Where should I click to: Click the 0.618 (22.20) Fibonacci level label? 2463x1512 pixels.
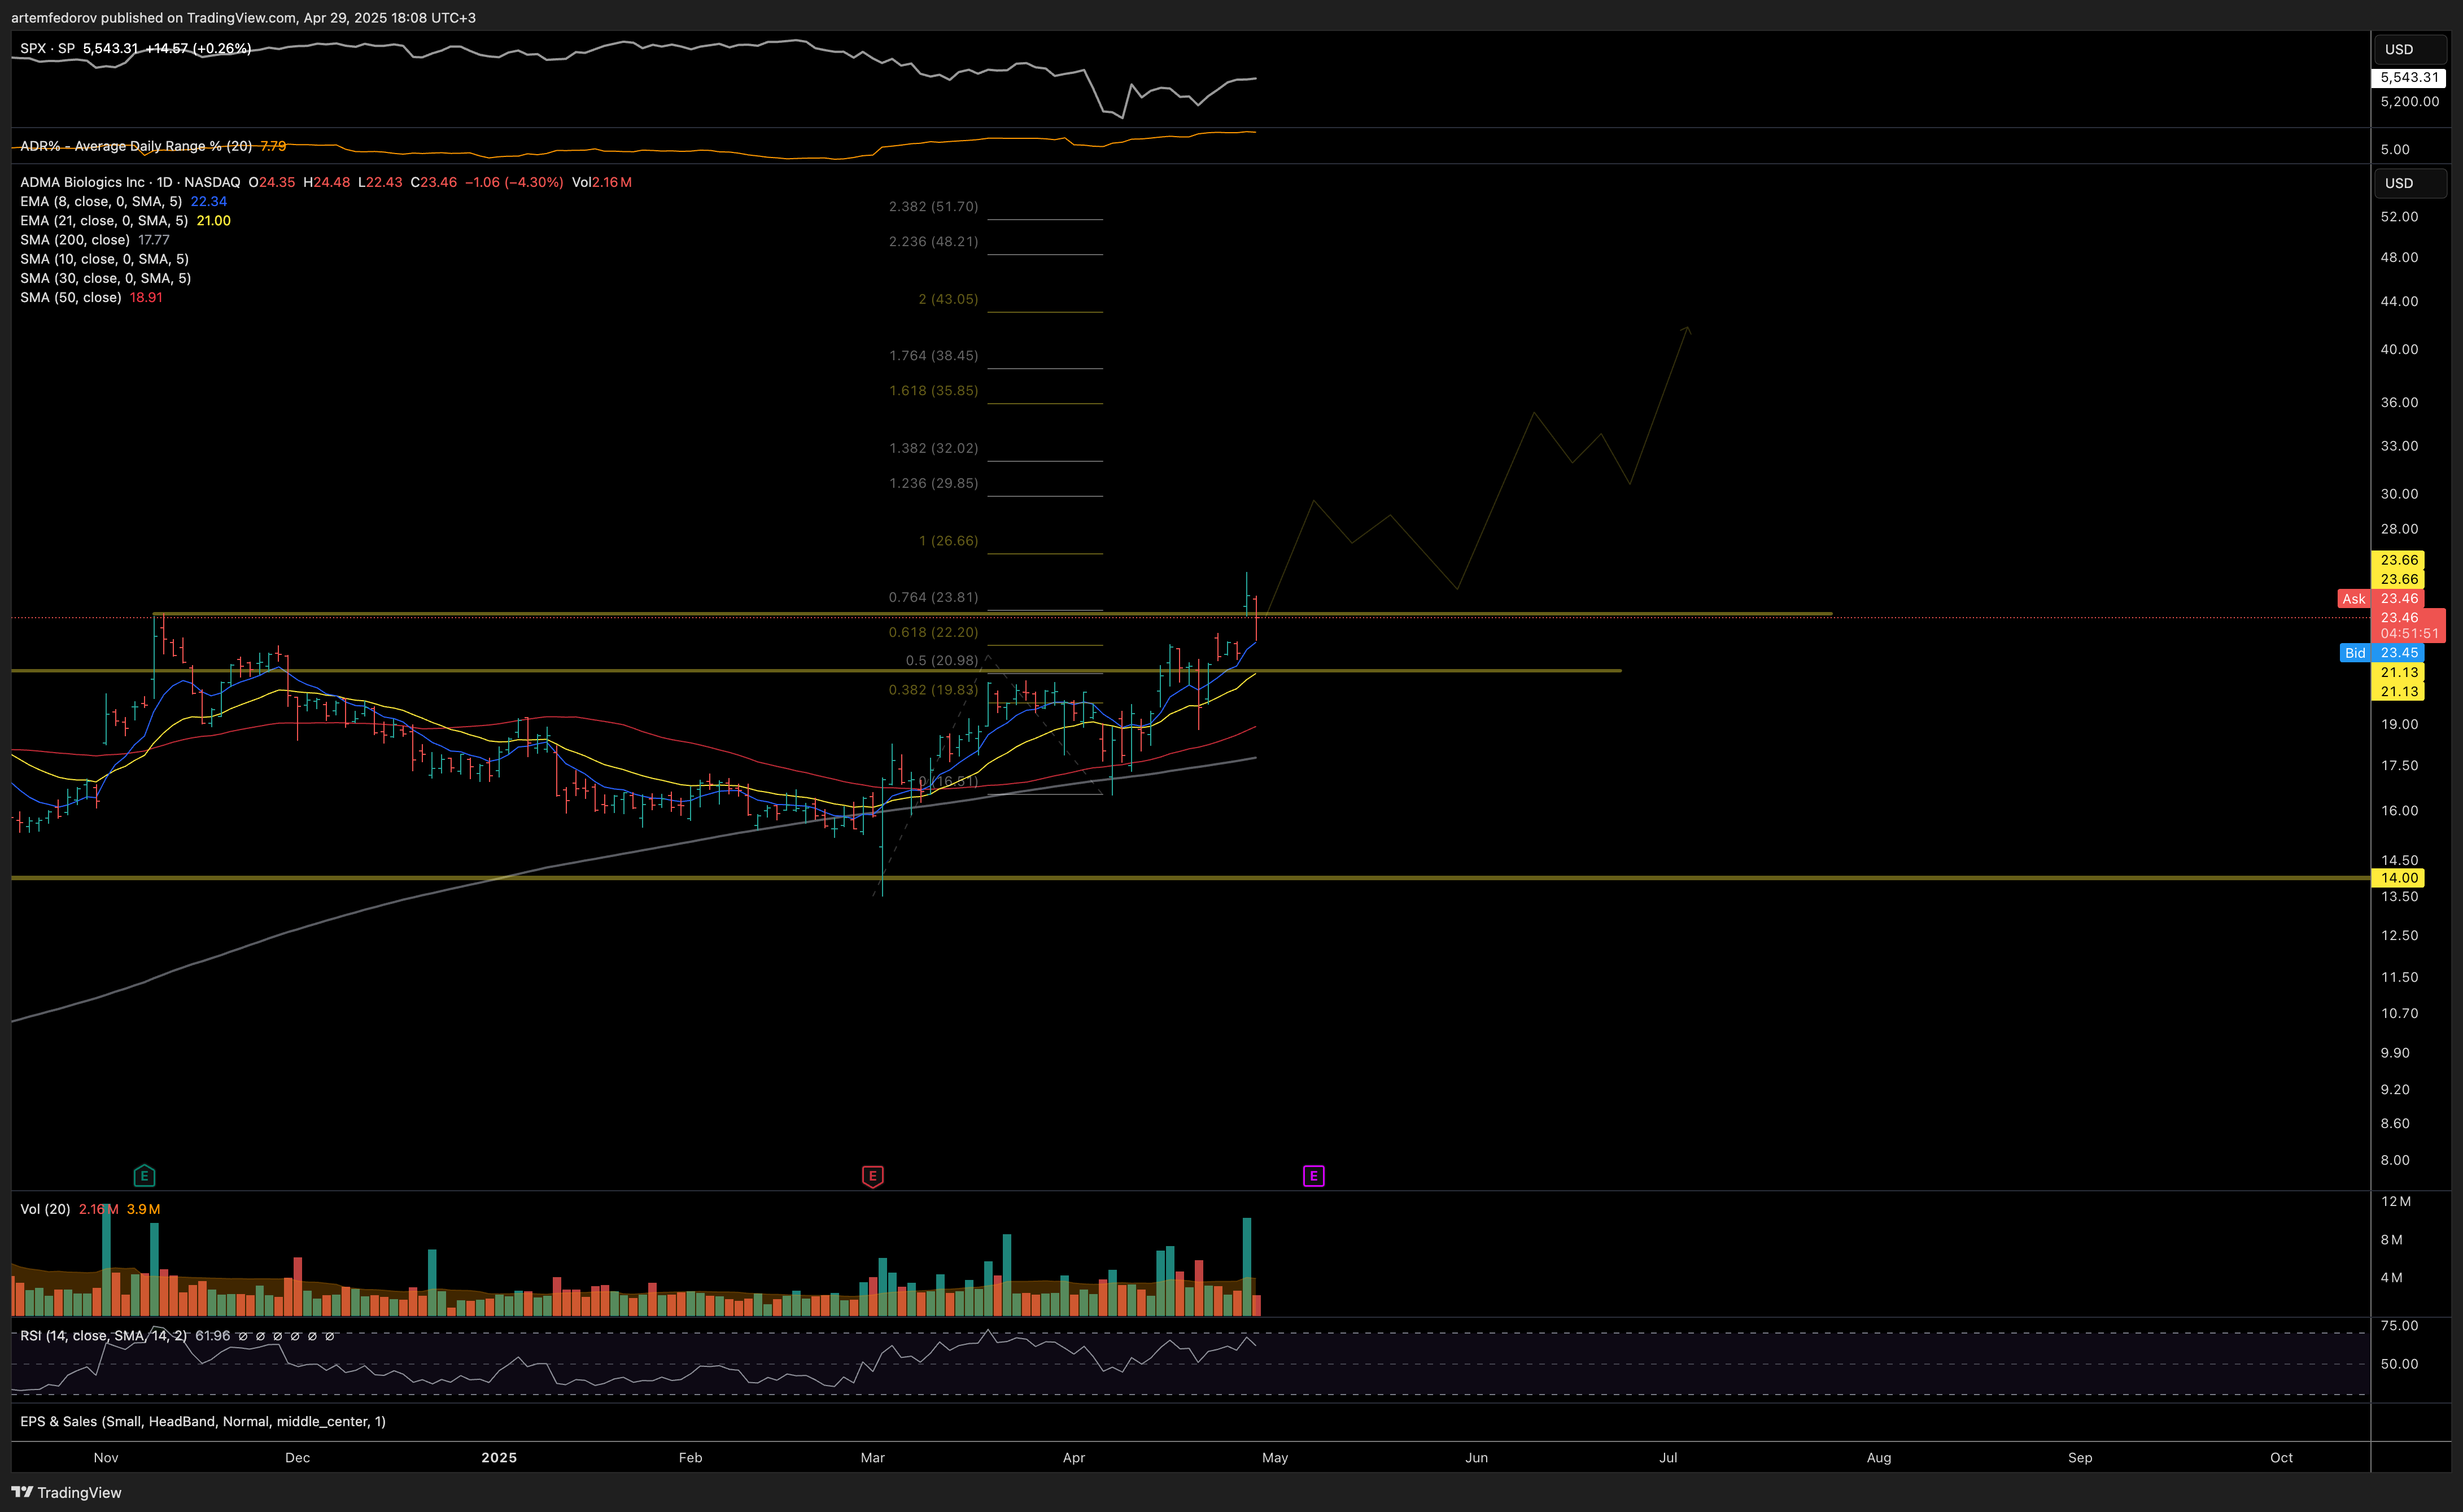pyautogui.click(x=933, y=632)
